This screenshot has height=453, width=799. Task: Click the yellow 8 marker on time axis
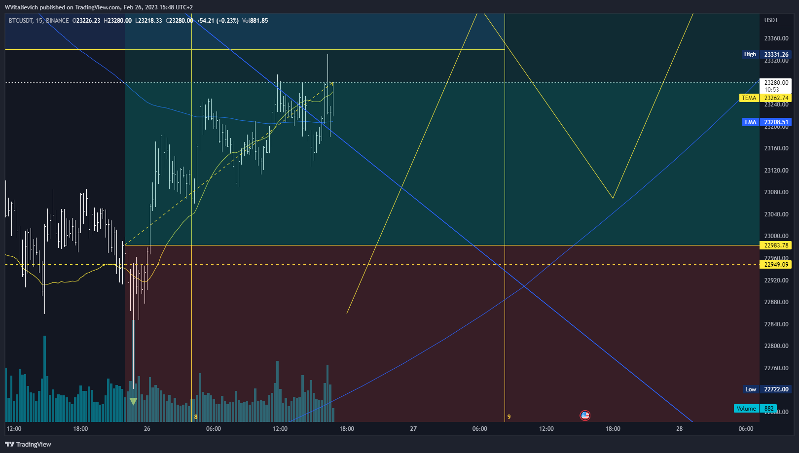[x=196, y=417]
